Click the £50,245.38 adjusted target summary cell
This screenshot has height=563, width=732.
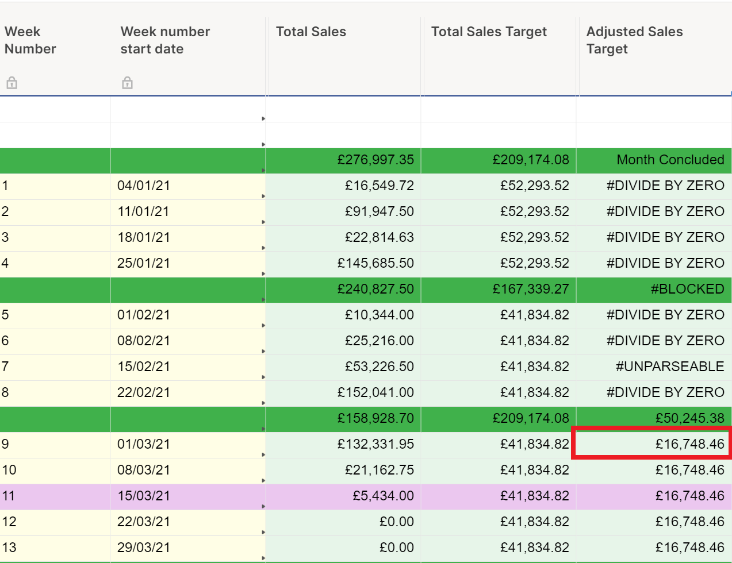click(x=654, y=419)
